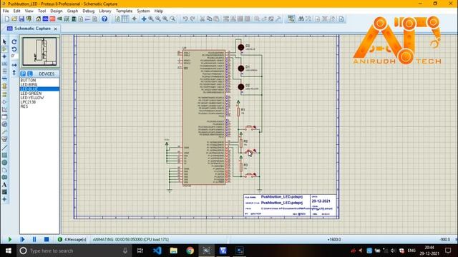The image size is (458, 257).
Task: Close the Schematic Capture tab
Action: tap(56, 29)
